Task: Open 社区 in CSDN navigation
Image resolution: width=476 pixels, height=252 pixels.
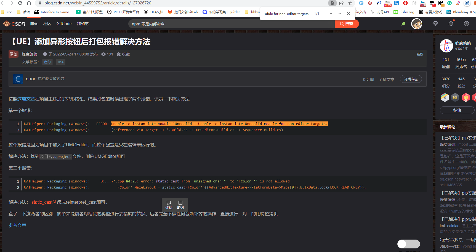Action: [x=47, y=24]
